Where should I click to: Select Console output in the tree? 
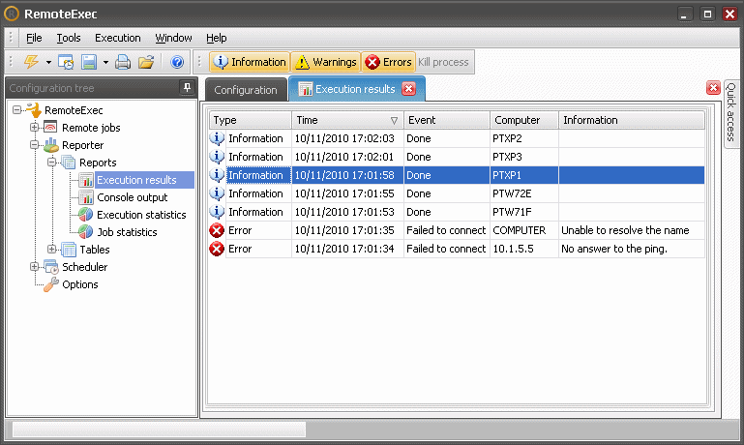132,197
